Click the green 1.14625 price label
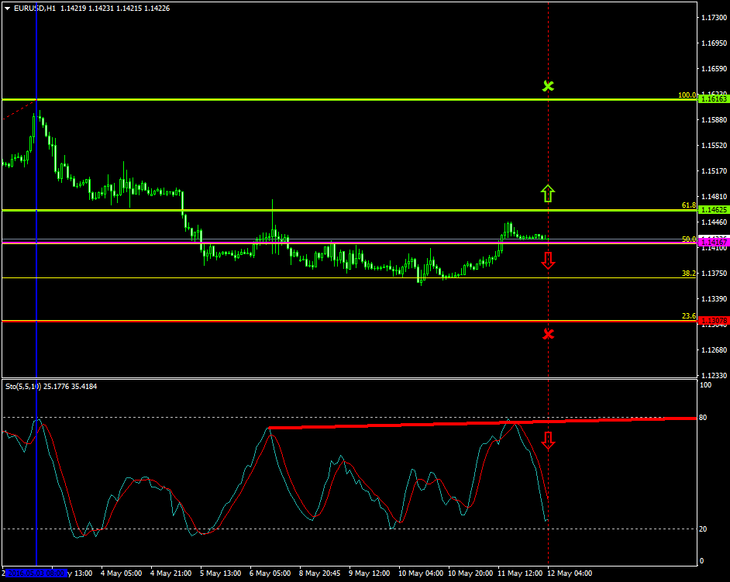 click(713, 210)
